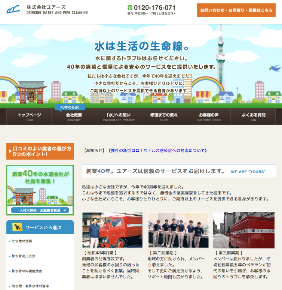The width and height of the screenshot is (282, 290).
Task: Click the Yours company logo icon
Action: click(14, 9)
